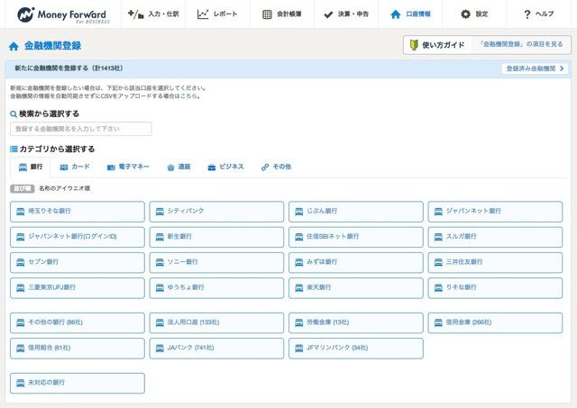Image resolution: width=577 pixels, height=408 pixels.
Task: Click the bank icon beside セブン銀行
Action: pyautogui.click(x=21, y=262)
